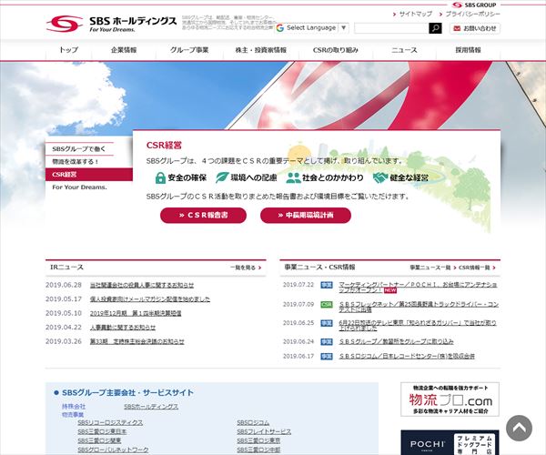Screen dimensions: 546x455
Task: Open the 2019.06.28 IR news item
Action: click(142, 285)
